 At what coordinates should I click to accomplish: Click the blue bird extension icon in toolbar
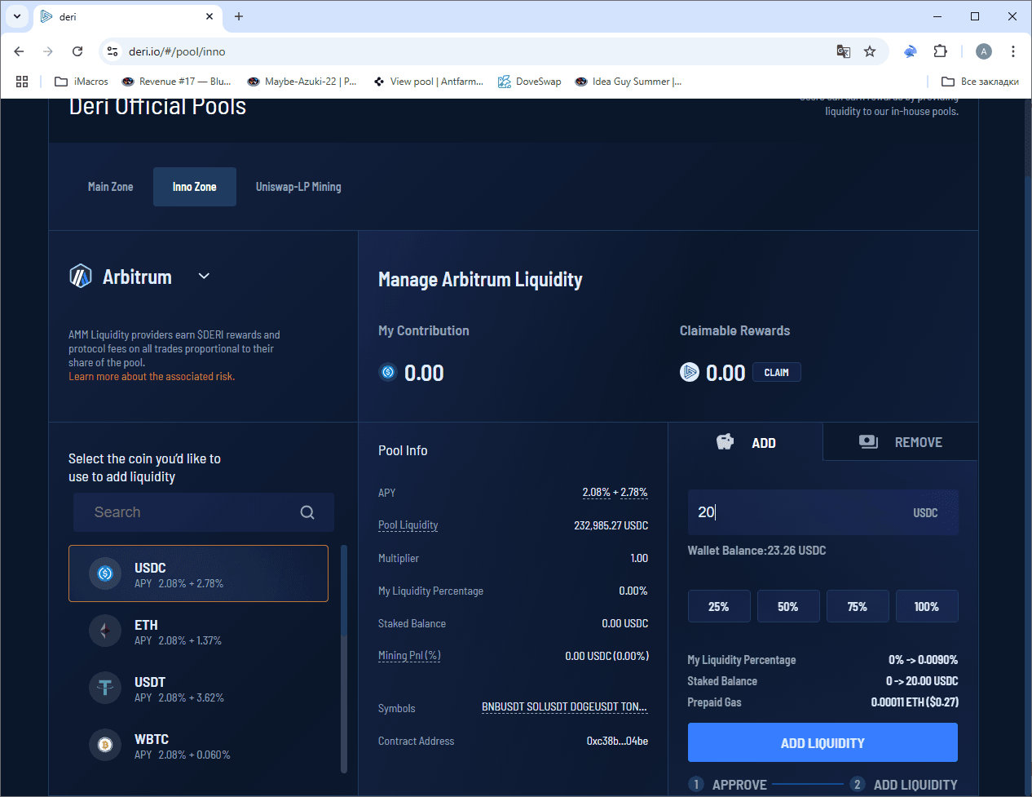pos(911,51)
